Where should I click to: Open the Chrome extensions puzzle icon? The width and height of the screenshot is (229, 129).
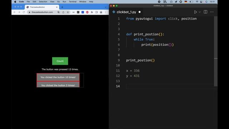coord(92,12)
